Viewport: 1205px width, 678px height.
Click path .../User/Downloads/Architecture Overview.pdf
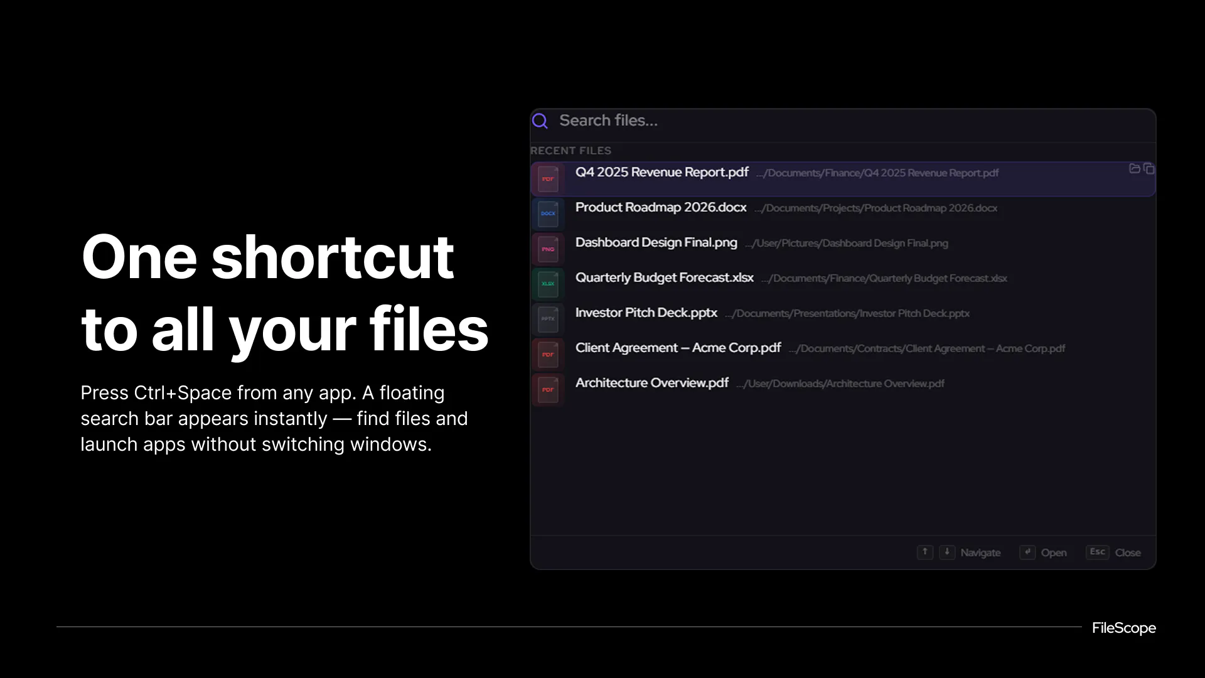click(840, 384)
